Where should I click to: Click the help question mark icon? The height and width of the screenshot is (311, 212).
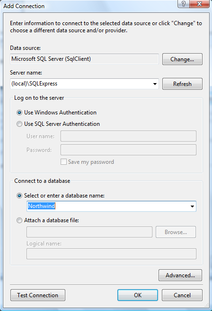point(184,4)
